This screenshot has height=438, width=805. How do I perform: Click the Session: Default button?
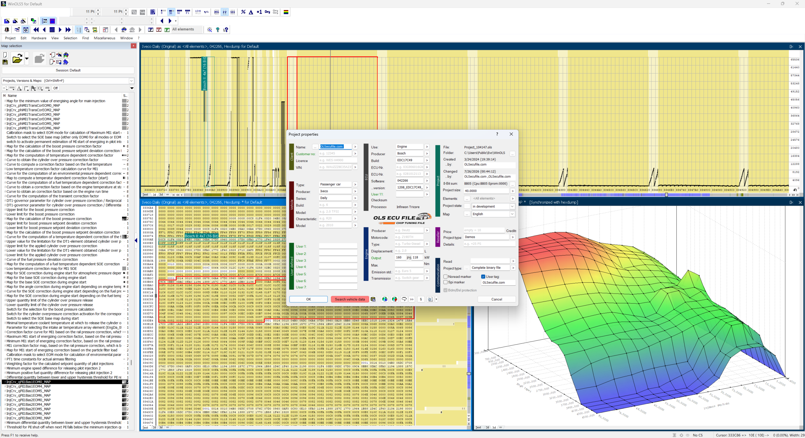click(68, 70)
